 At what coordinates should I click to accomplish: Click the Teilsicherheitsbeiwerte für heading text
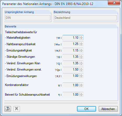pyautogui.click(x=21, y=32)
